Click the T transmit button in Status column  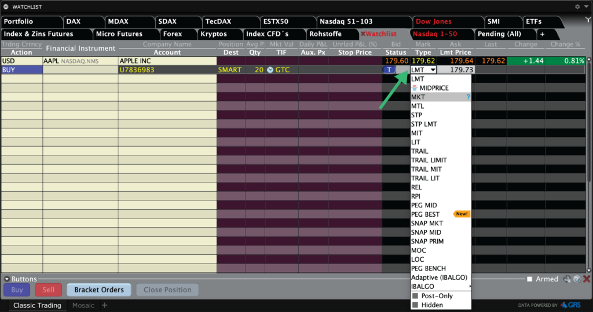(389, 70)
